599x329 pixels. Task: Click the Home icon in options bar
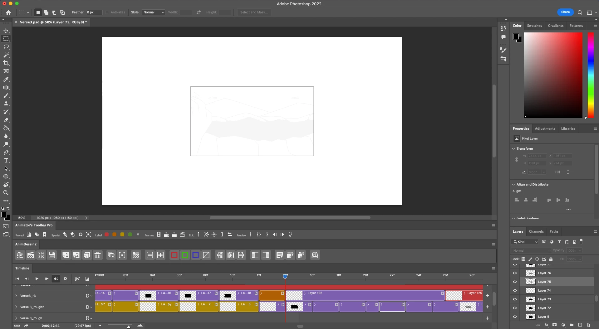[x=8, y=12]
